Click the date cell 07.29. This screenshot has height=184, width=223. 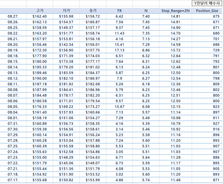13,135
